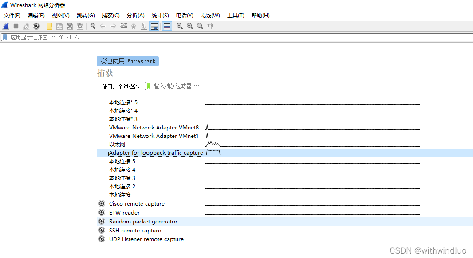Image resolution: width=473 pixels, height=258 pixels.
Task: Click display filter bookmark icon
Action: click(x=5, y=37)
